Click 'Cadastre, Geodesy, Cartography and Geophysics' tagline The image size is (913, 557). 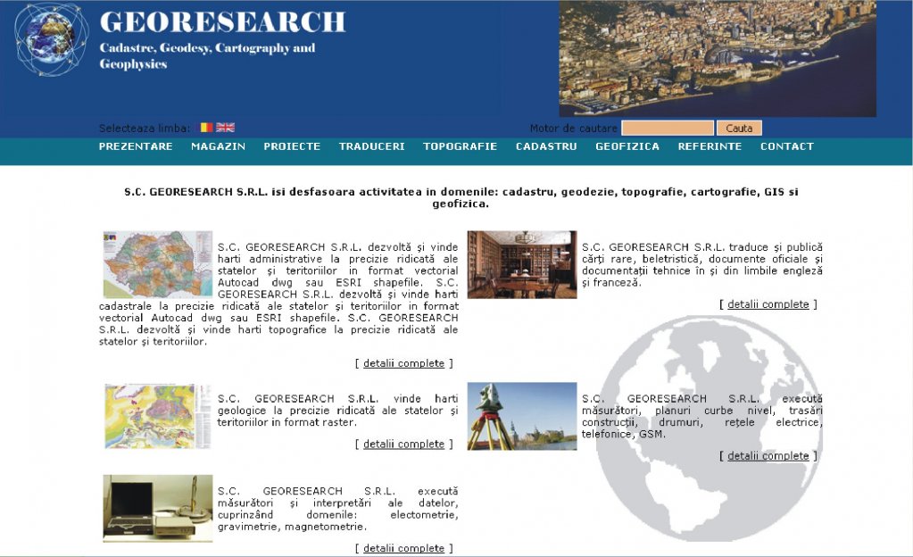point(207,56)
